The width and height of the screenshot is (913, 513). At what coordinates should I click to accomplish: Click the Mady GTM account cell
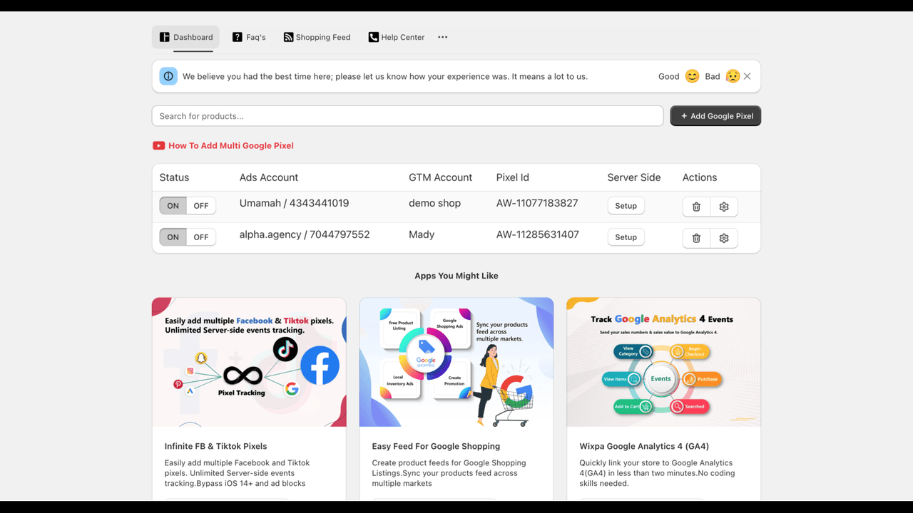pyautogui.click(x=422, y=234)
